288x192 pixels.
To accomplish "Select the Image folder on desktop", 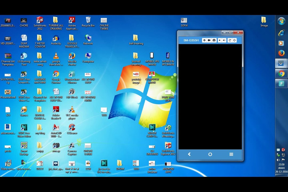I will pyautogui.click(x=264, y=22).
